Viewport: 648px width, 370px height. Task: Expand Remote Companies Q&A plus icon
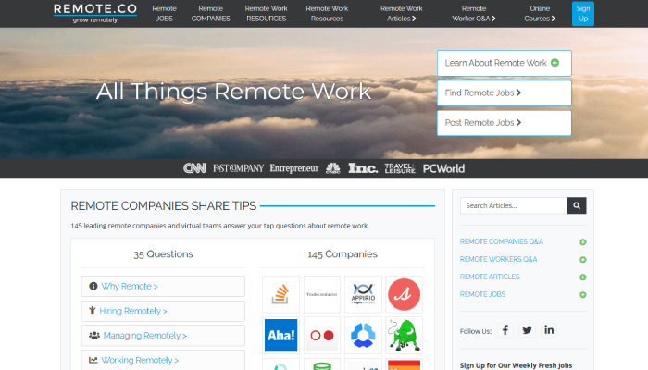582,242
